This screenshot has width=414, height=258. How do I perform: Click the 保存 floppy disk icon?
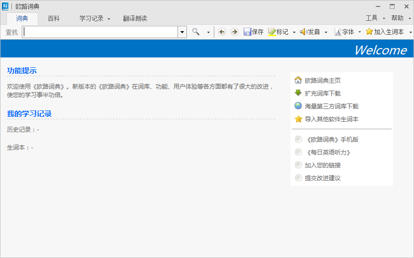point(247,32)
